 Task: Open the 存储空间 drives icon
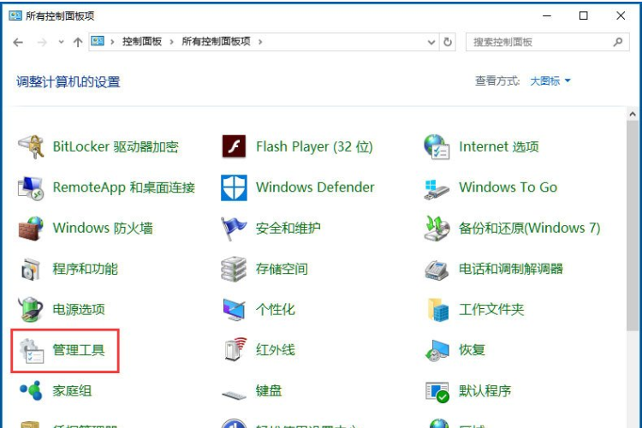pyautogui.click(x=234, y=269)
